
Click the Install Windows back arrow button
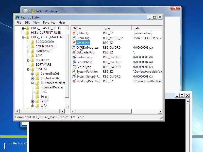pyautogui.click(x=25, y=11)
